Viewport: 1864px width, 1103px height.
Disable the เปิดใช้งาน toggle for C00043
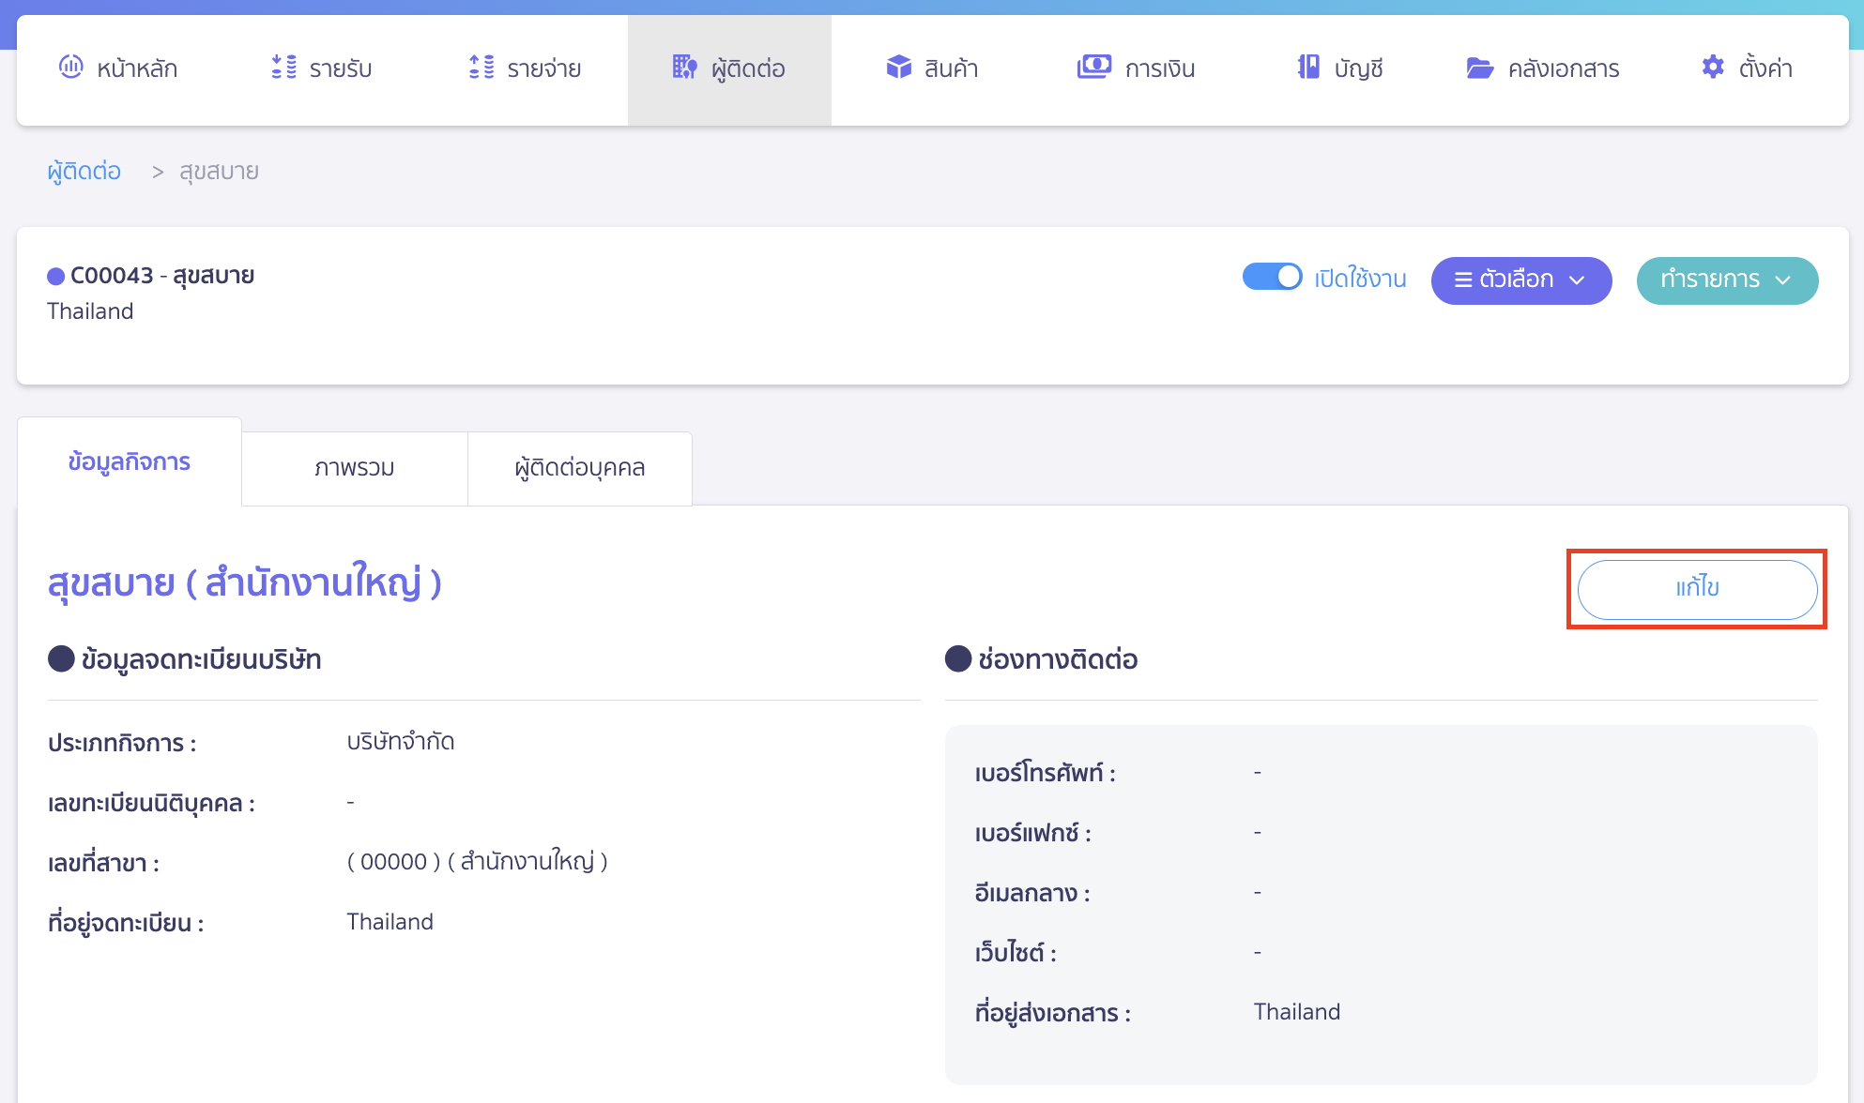[1272, 278]
